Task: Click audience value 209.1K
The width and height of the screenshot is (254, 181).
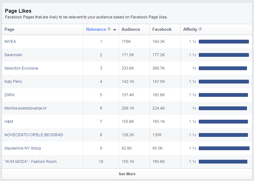Action: [x=128, y=108]
